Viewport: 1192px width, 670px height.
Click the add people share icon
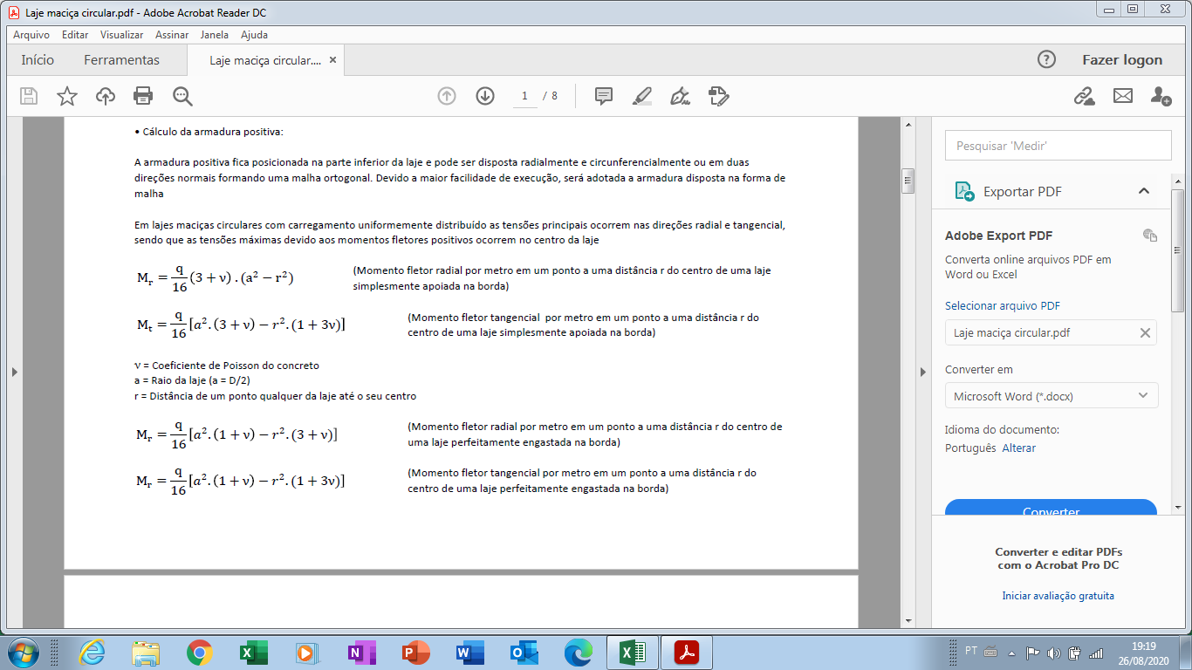tap(1161, 96)
